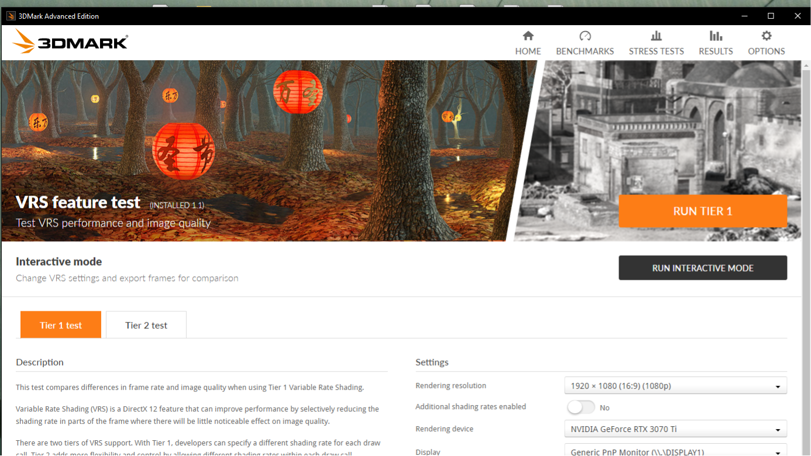This screenshot has height=456, width=811.
Task: Click the 'Rendering resolution' label
Action: click(451, 386)
